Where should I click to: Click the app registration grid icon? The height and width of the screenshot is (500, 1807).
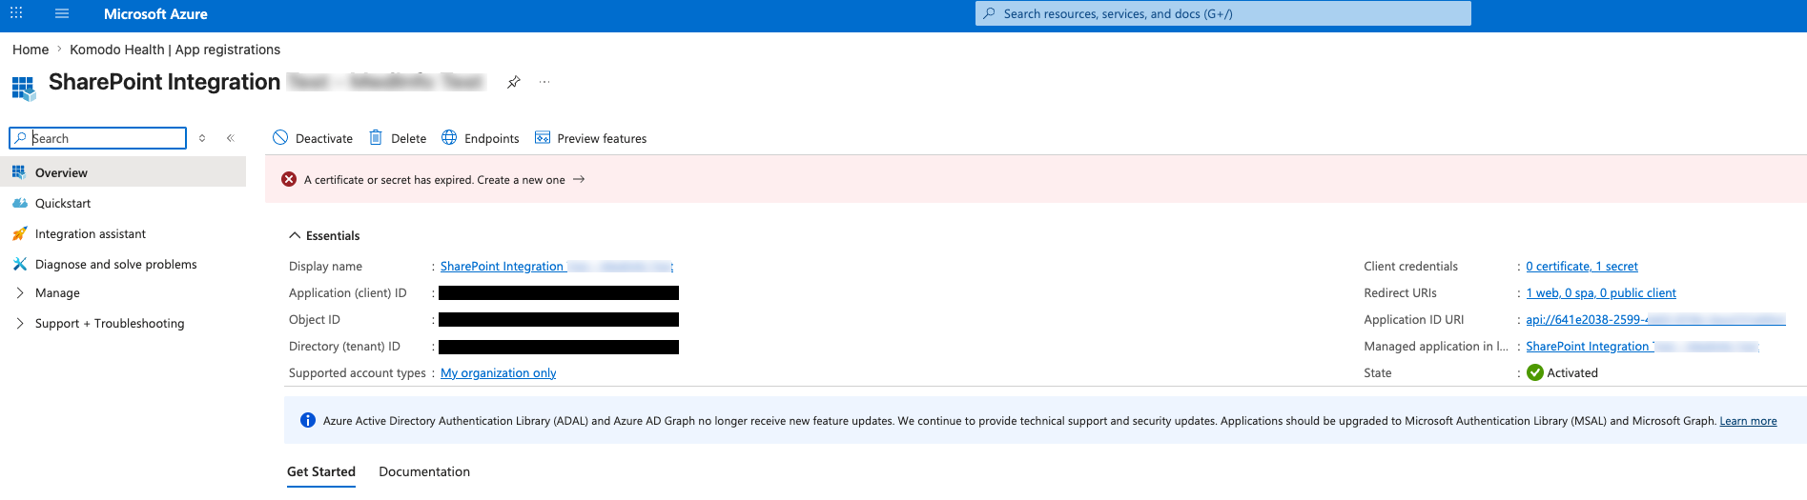pos(24,89)
